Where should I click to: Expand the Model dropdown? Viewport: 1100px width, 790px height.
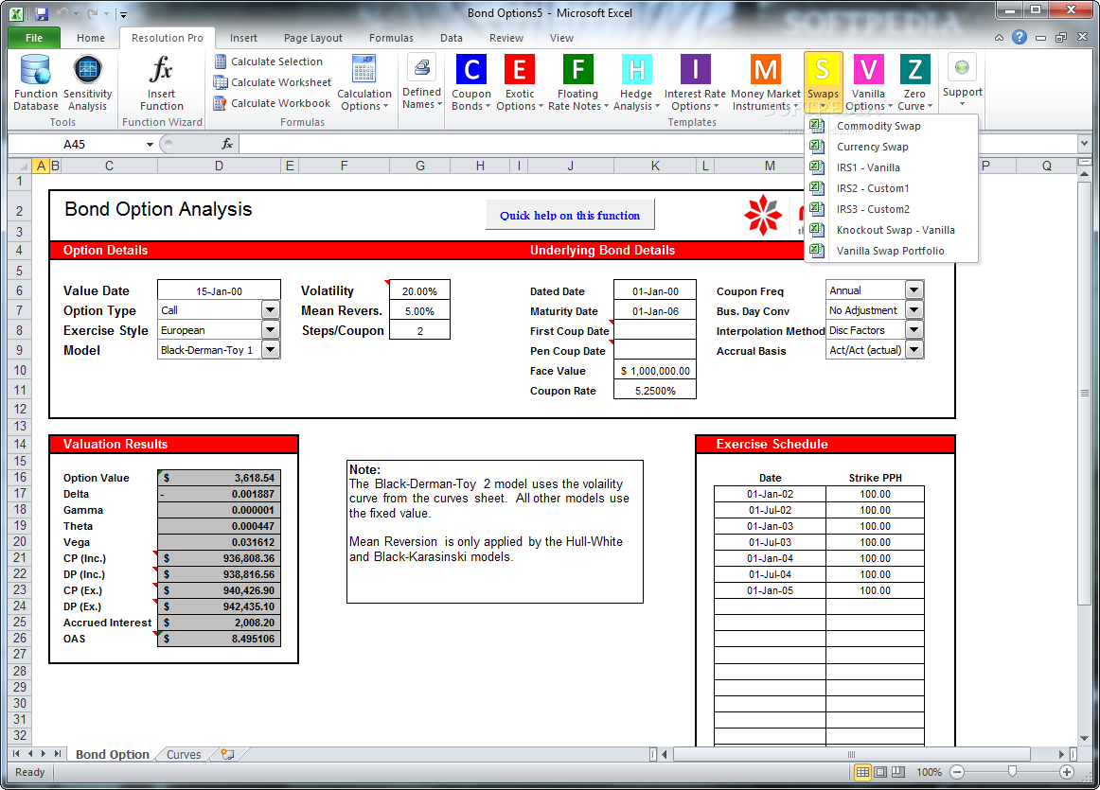(270, 349)
